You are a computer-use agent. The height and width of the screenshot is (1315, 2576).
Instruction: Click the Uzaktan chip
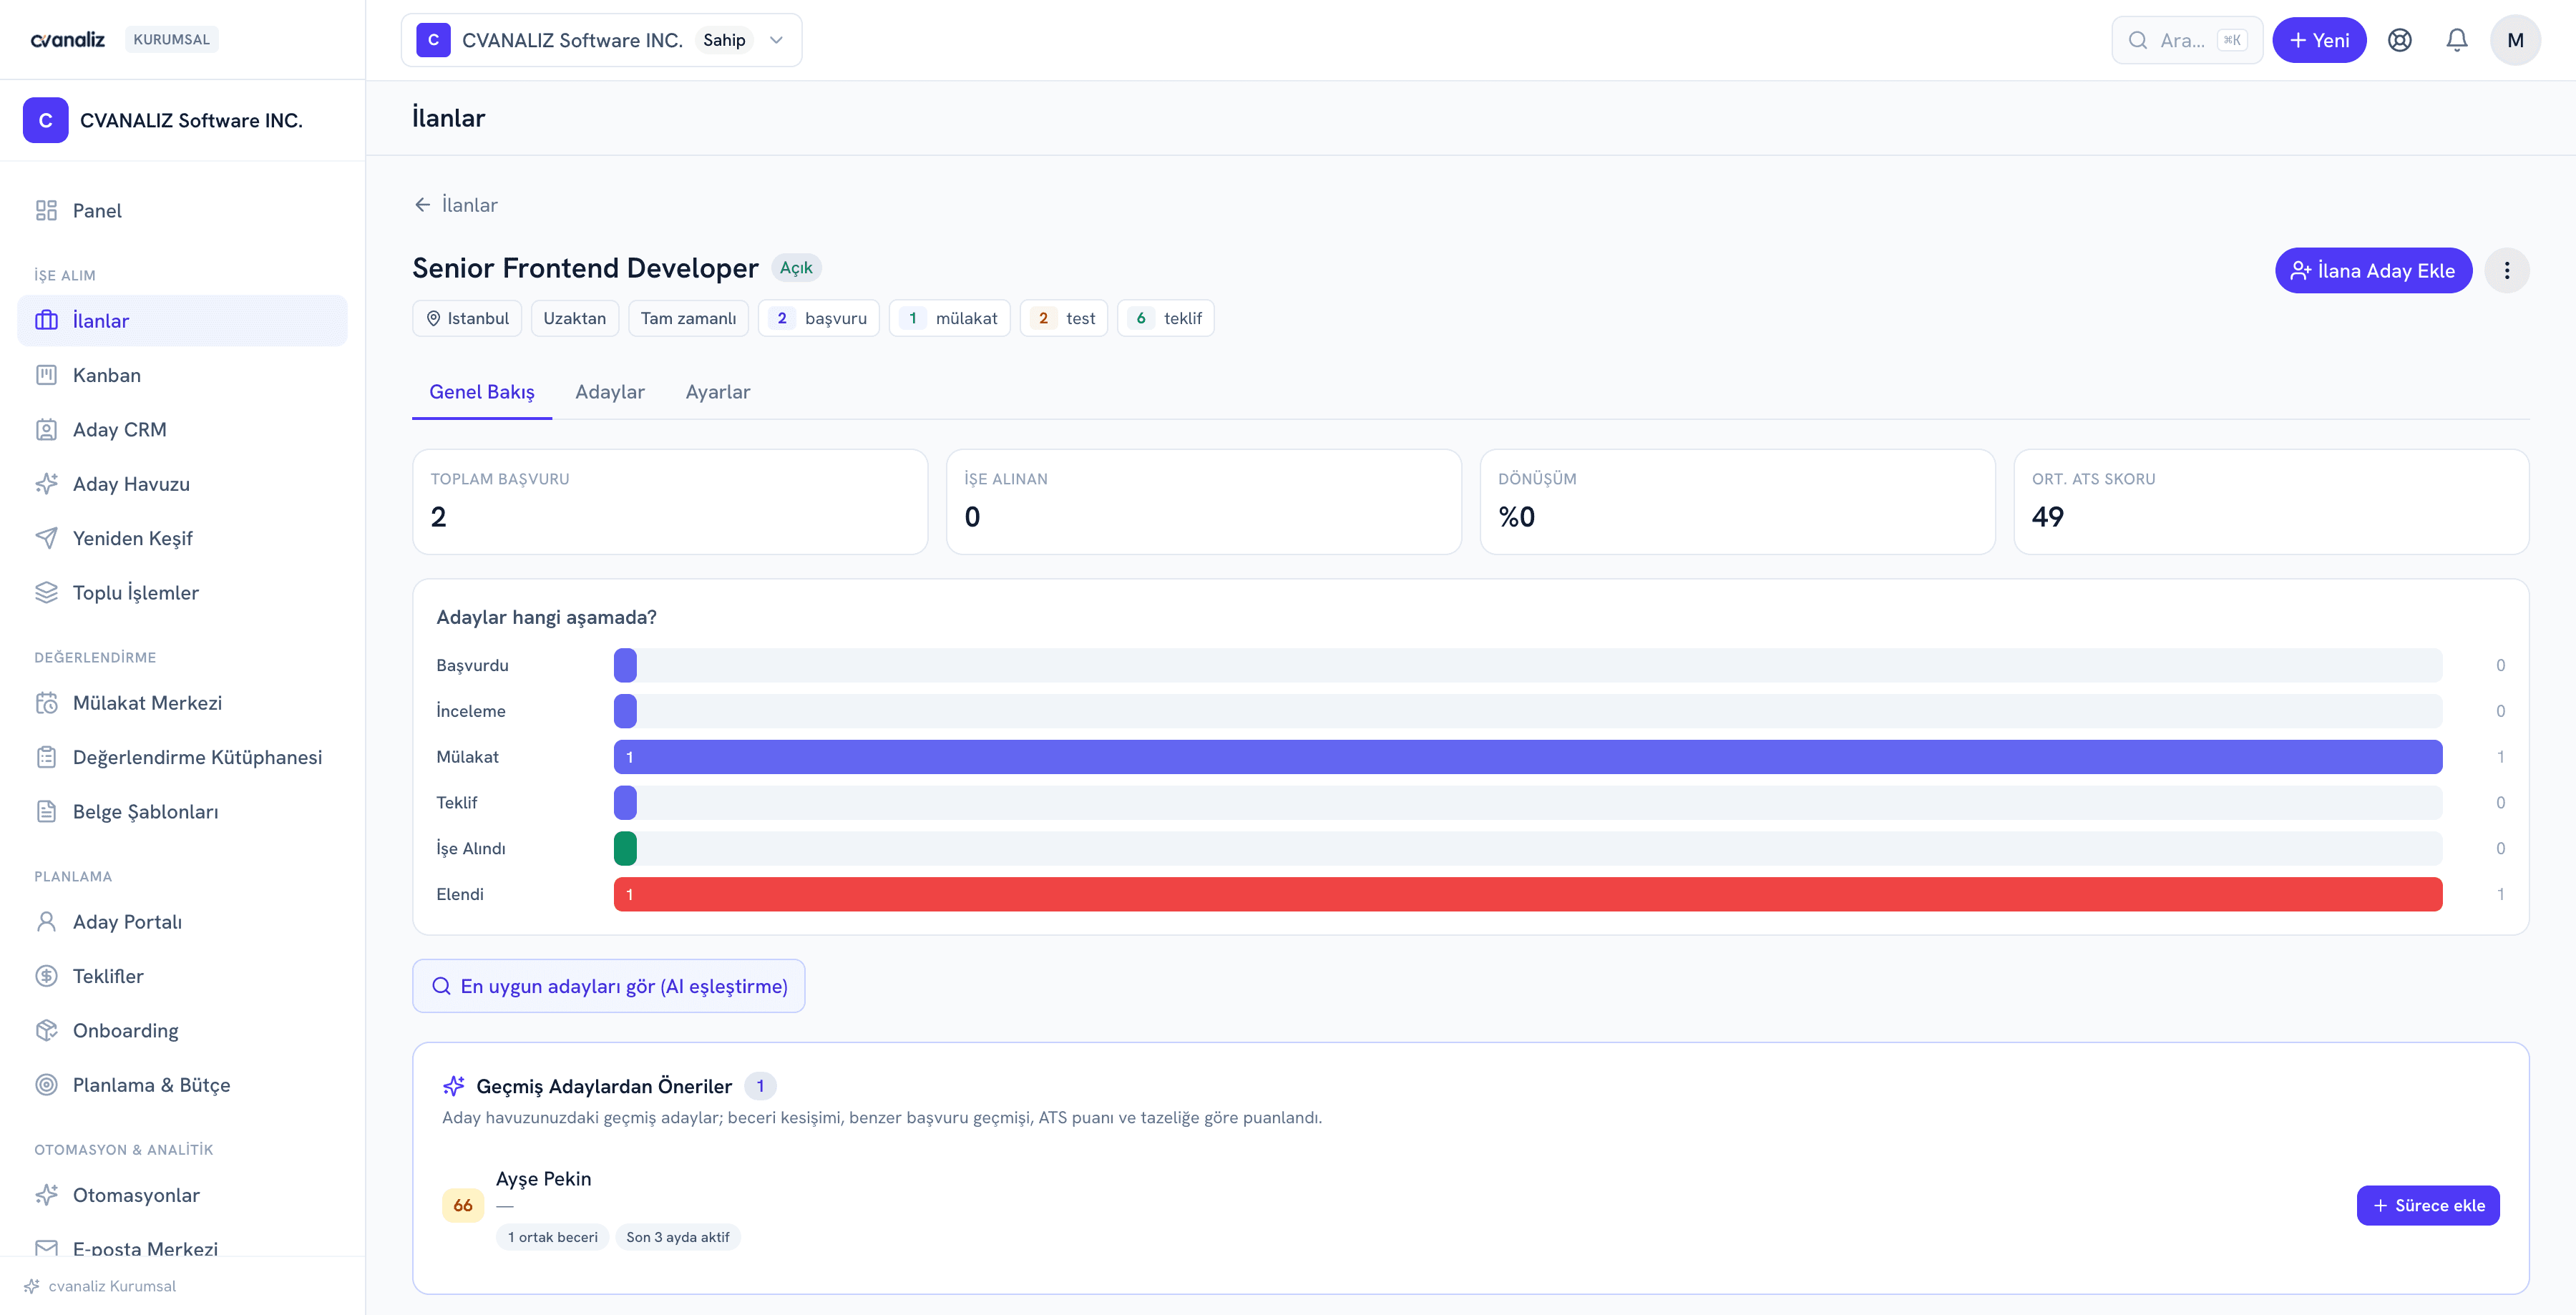click(575, 318)
